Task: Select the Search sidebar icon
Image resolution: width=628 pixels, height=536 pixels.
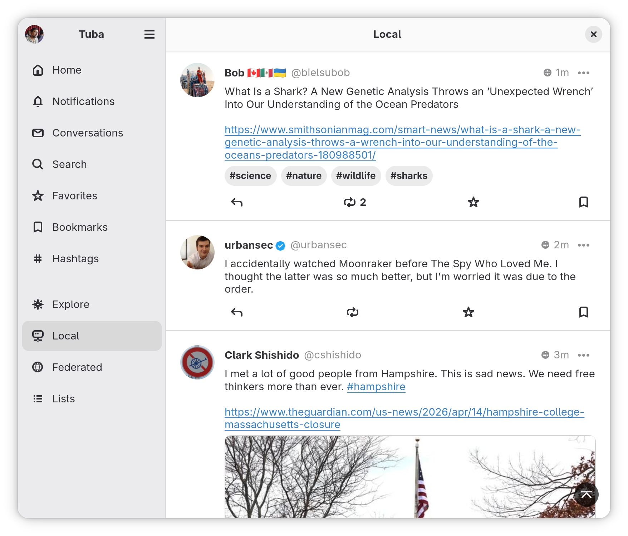Action: 38,164
